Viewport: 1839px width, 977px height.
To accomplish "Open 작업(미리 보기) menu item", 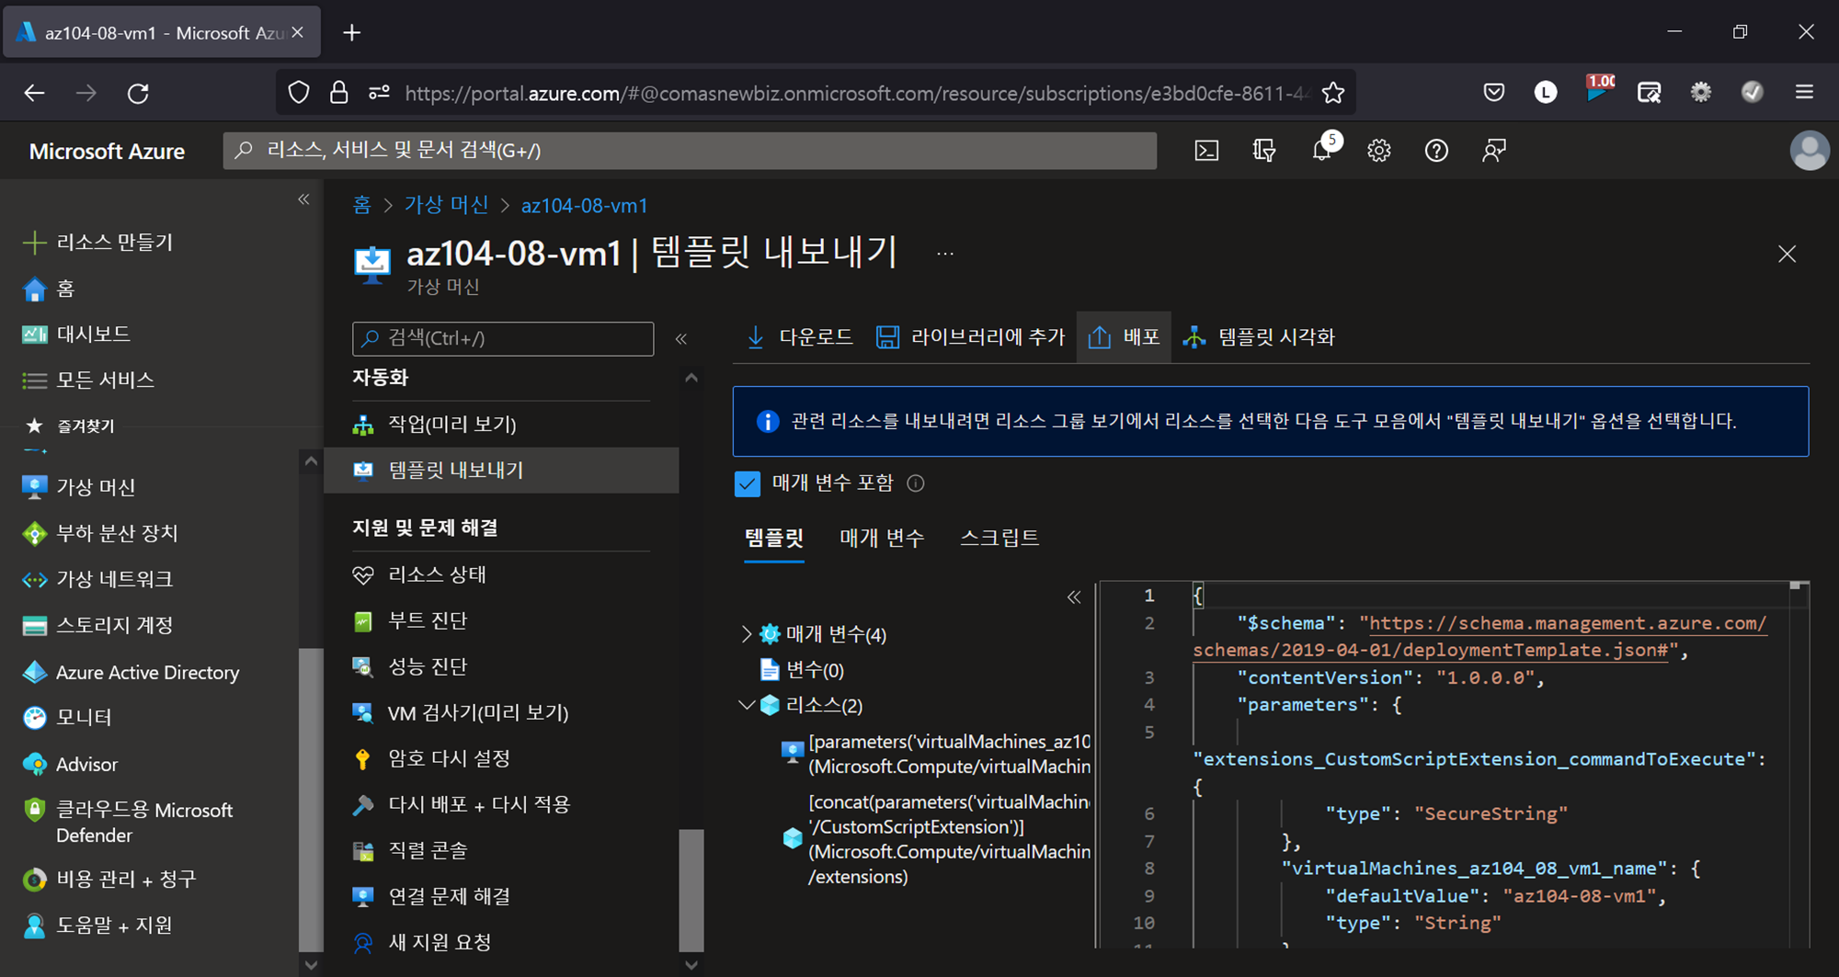I will point(501,425).
